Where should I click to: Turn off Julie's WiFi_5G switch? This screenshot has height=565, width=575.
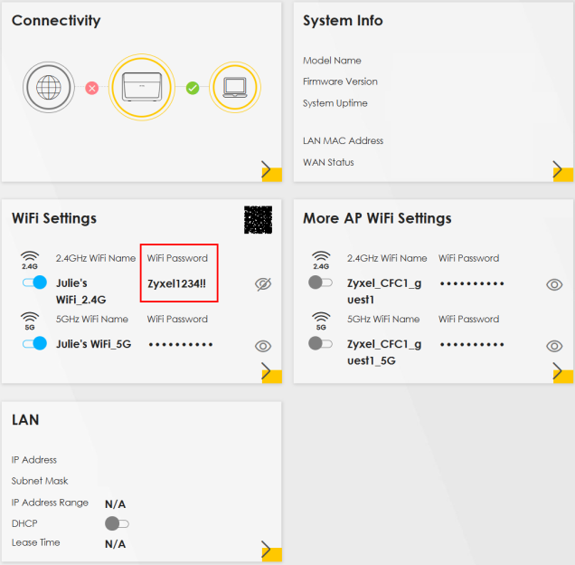(33, 344)
